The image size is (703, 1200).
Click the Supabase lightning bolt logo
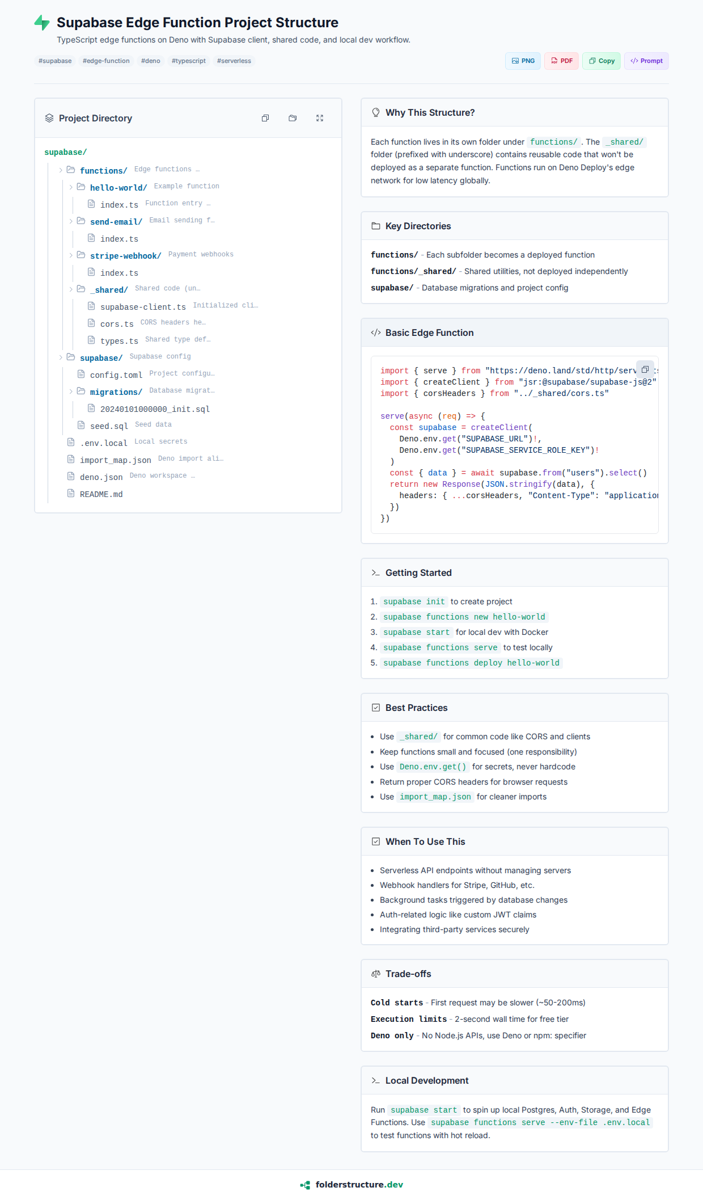42,23
